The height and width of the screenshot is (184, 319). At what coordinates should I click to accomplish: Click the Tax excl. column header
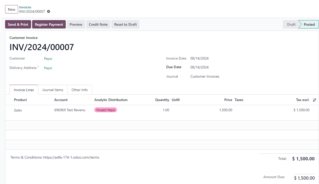pyautogui.click(x=303, y=100)
